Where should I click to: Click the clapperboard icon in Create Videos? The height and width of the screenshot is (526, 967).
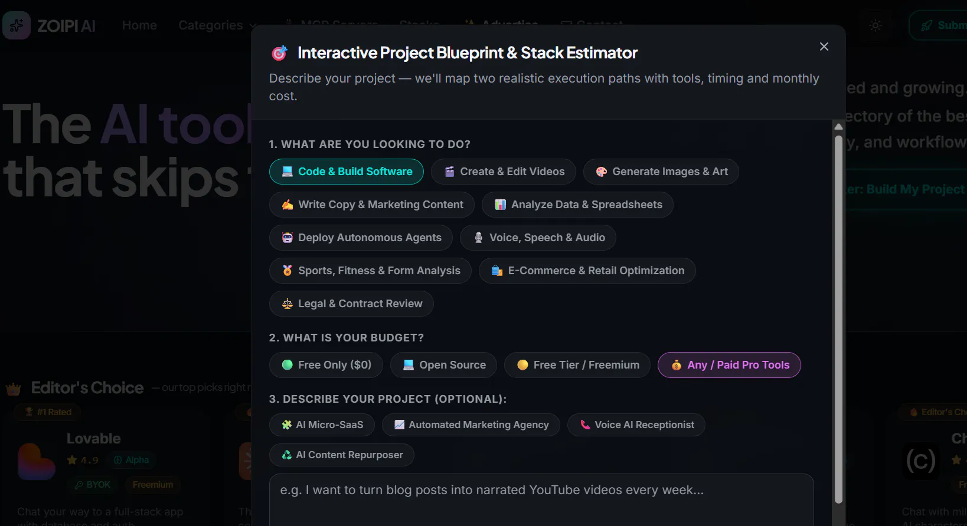click(449, 172)
